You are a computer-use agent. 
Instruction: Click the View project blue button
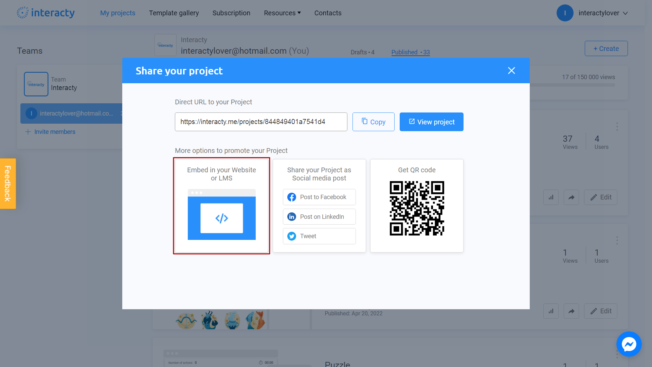[432, 122]
